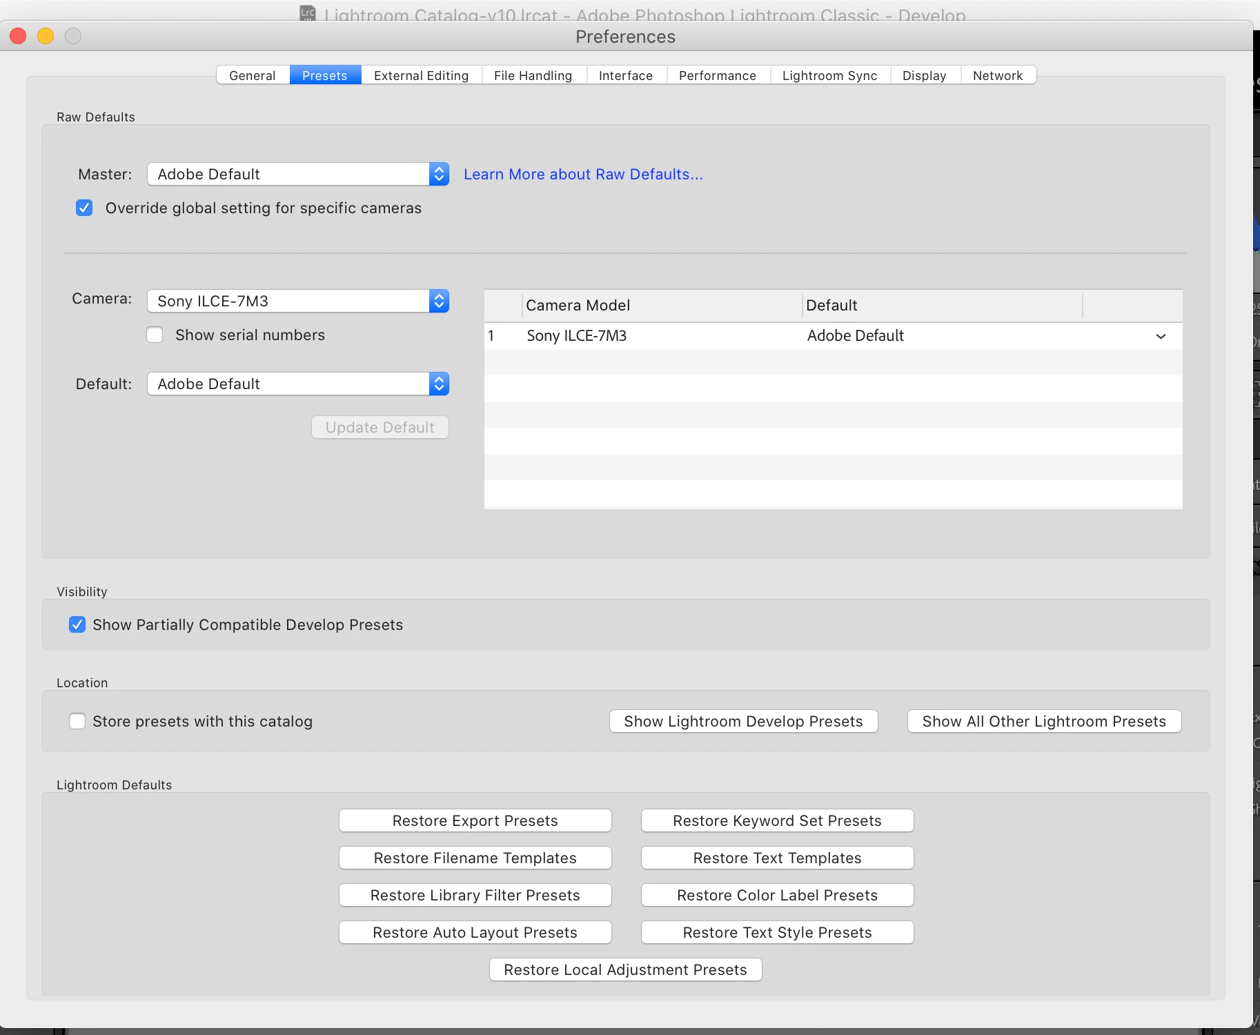Select the Presets tab
1260x1035 pixels.
(325, 75)
